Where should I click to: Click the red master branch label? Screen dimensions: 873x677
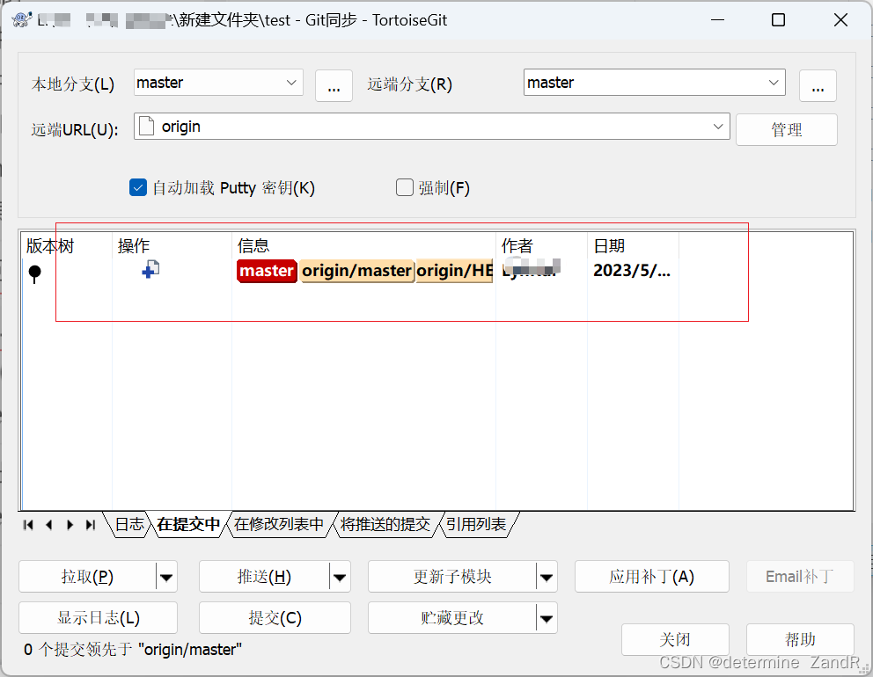[267, 271]
